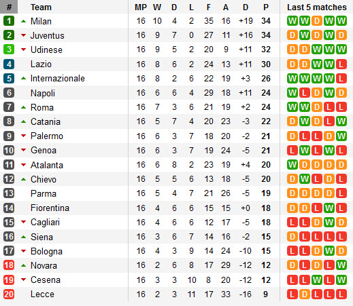Screen dimensions: 353x306
Task: Click Lazio's red L result badge
Action: click(341, 64)
